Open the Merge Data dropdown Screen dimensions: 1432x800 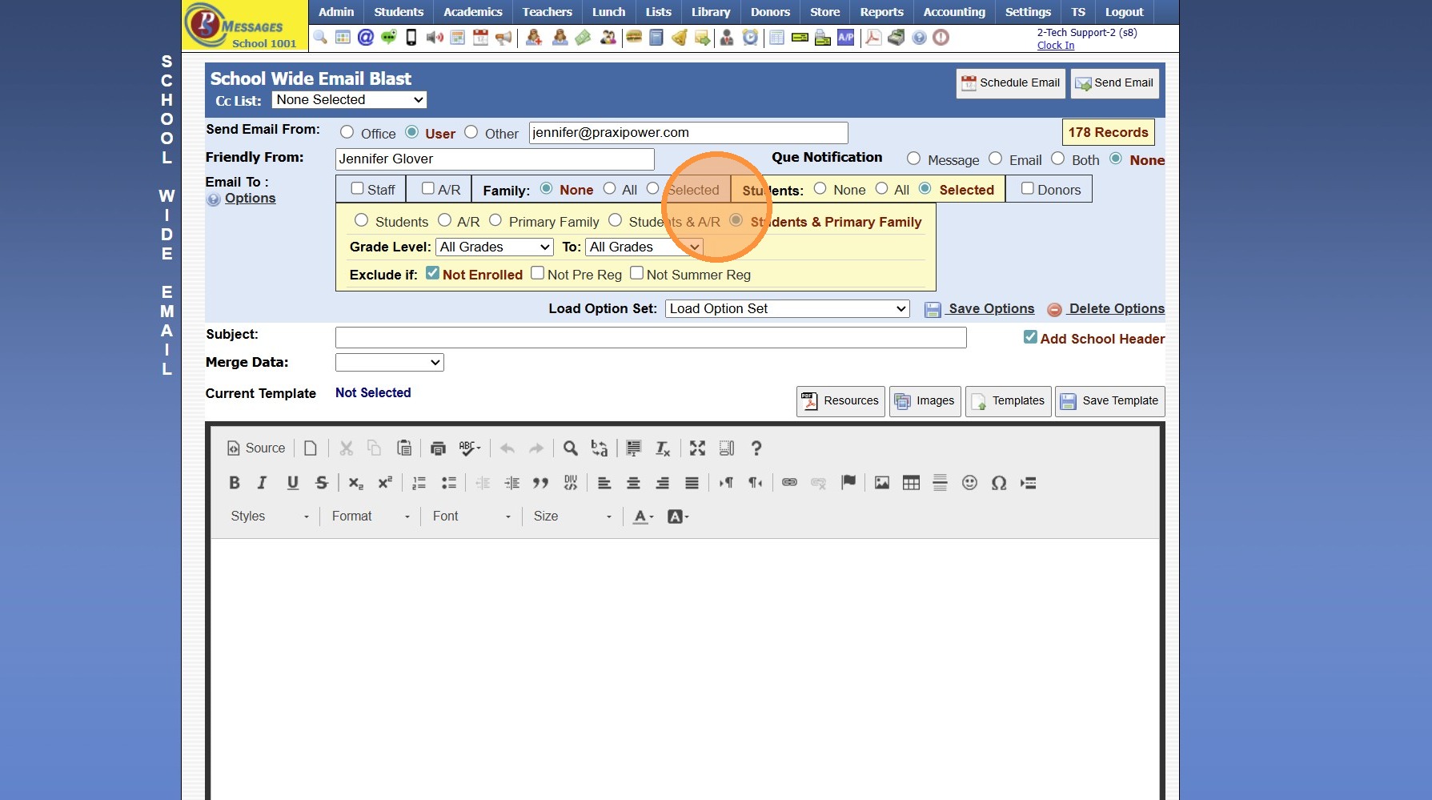point(390,362)
